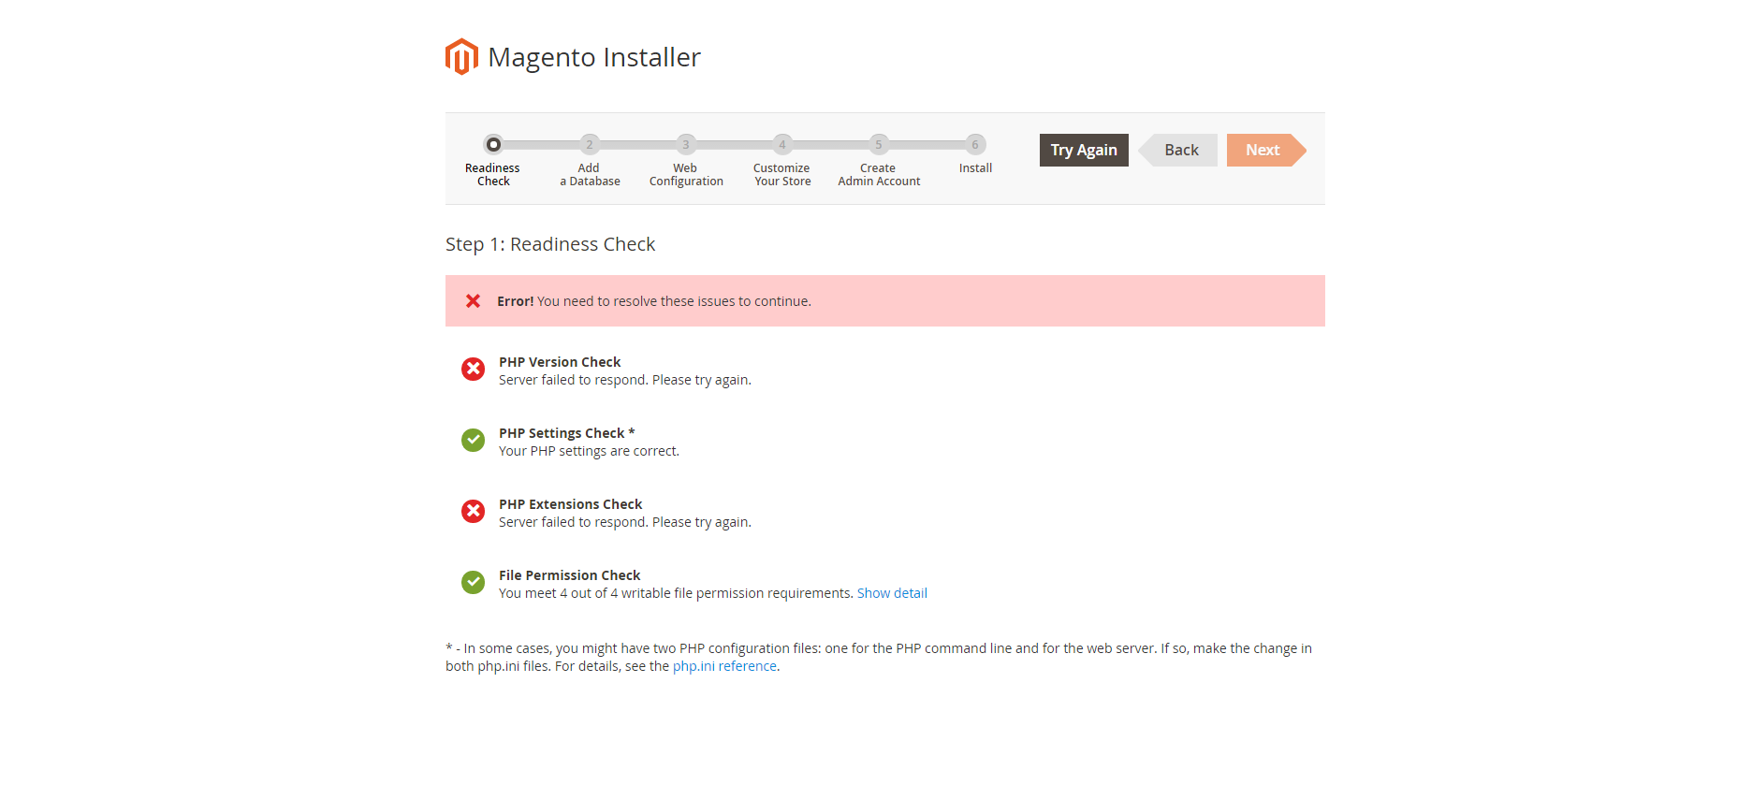The image size is (1752, 799).
Task: Click 'Server failed to respond' under PHP Extensions Check
Action: pyautogui.click(x=625, y=522)
